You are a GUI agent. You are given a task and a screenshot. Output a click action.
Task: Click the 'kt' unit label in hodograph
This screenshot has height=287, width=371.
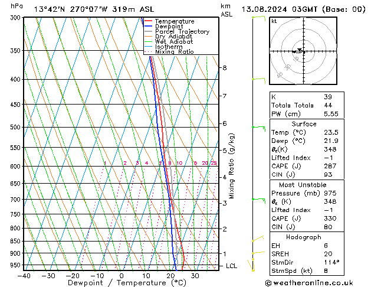(x=274, y=21)
